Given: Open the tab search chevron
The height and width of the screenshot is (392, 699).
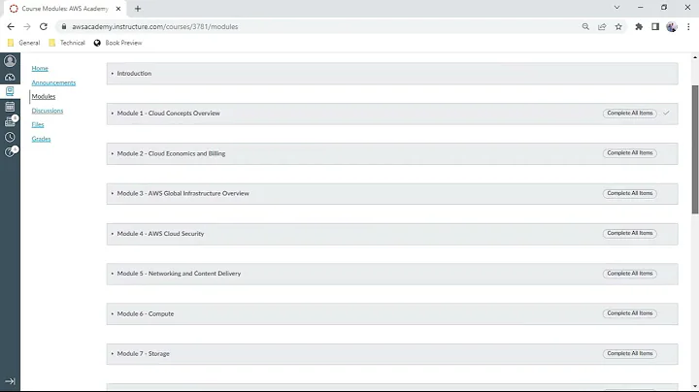Looking at the screenshot, I should 616,7.
